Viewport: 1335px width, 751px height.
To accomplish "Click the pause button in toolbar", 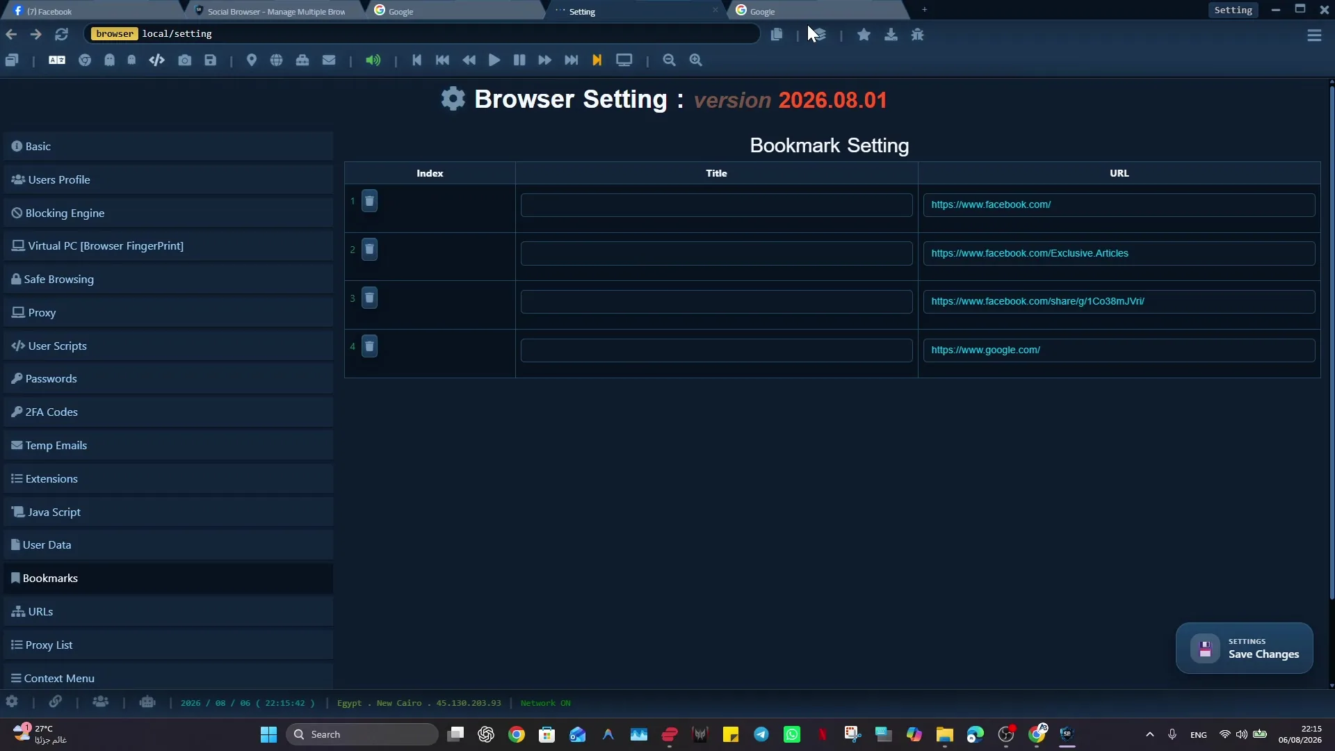I will pyautogui.click(x=519, y=60).
